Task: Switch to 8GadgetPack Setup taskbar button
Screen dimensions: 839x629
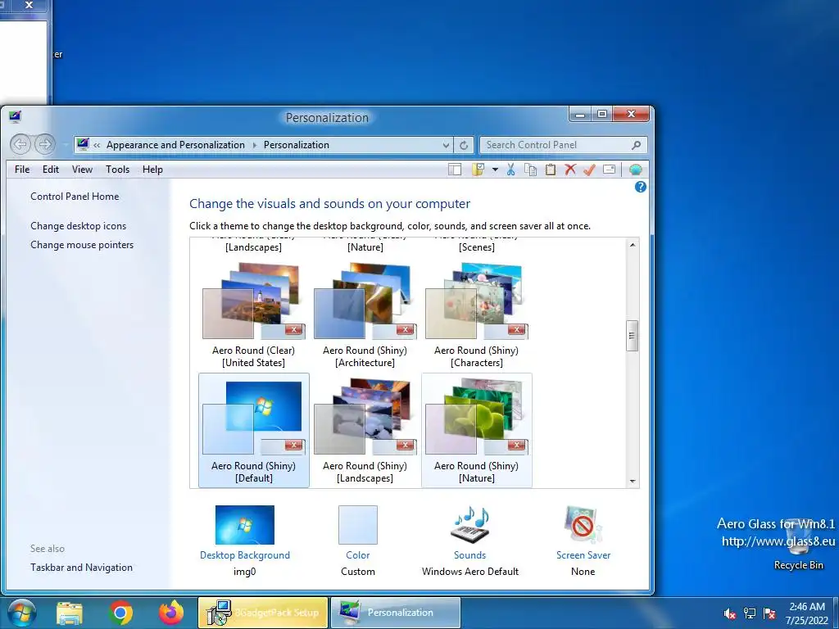Action: (263, 613)
